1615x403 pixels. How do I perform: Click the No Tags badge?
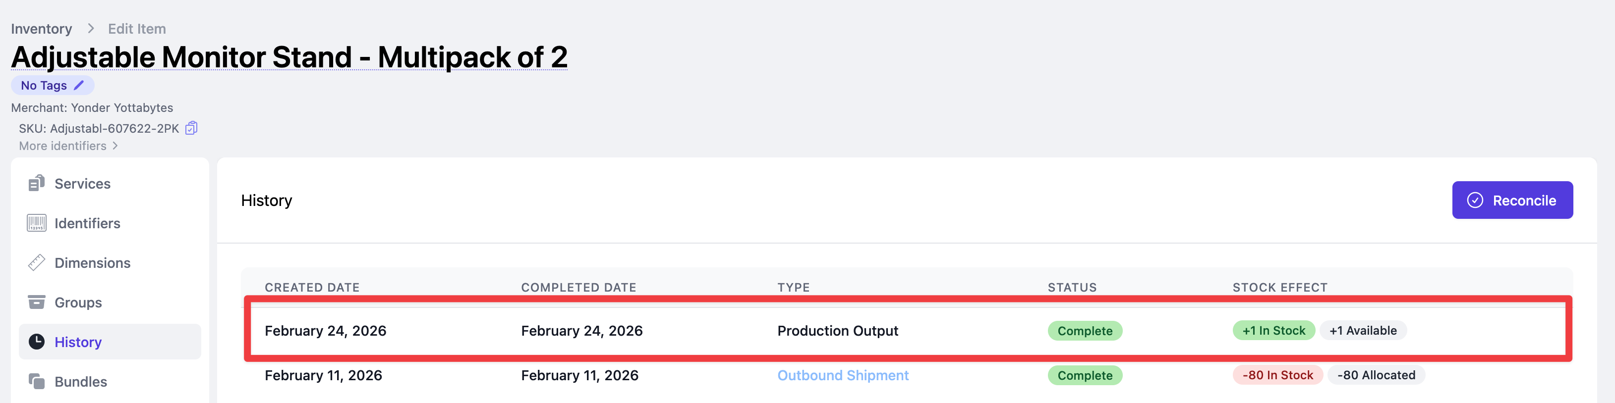coord(44,85)
